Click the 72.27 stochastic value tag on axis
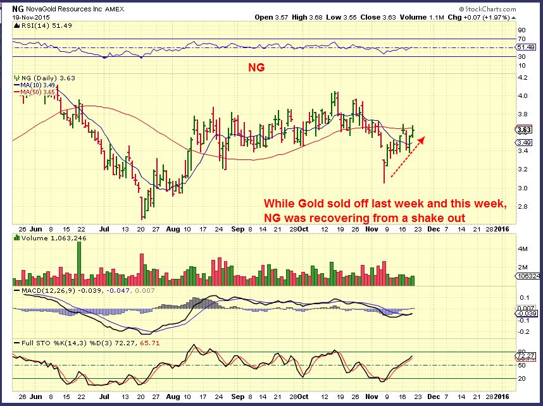The height and width of the screenshot is (406, 543). point(525,356)
